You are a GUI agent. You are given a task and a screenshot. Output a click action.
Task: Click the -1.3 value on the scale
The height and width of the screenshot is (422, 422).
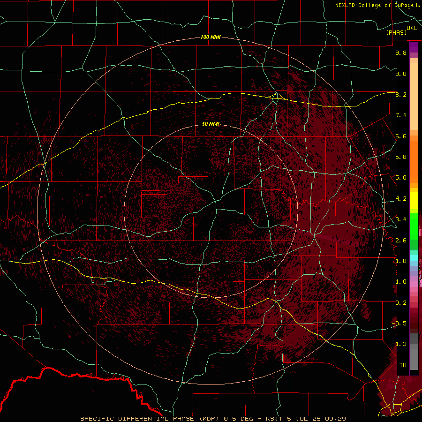(399, 344)
